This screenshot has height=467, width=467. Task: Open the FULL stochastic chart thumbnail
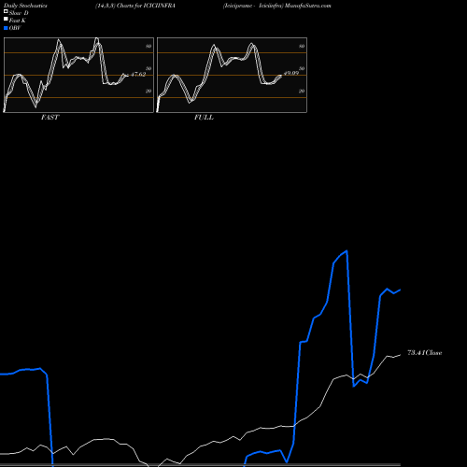[232, 75]
